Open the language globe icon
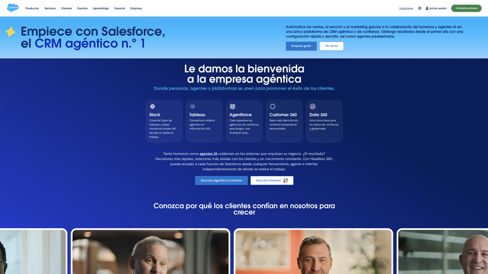488x274 pixels. 420,9
